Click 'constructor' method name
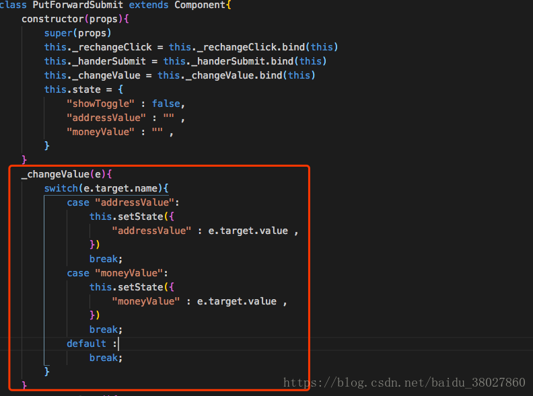 tap(52, 19)
